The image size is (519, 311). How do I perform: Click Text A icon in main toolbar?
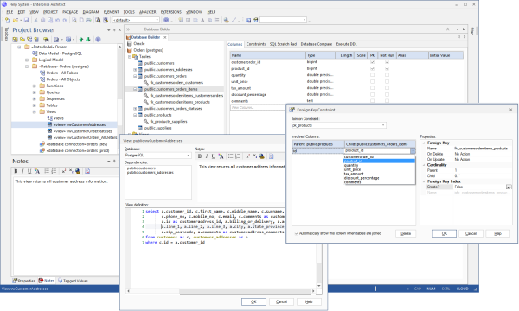click(202, 20)
